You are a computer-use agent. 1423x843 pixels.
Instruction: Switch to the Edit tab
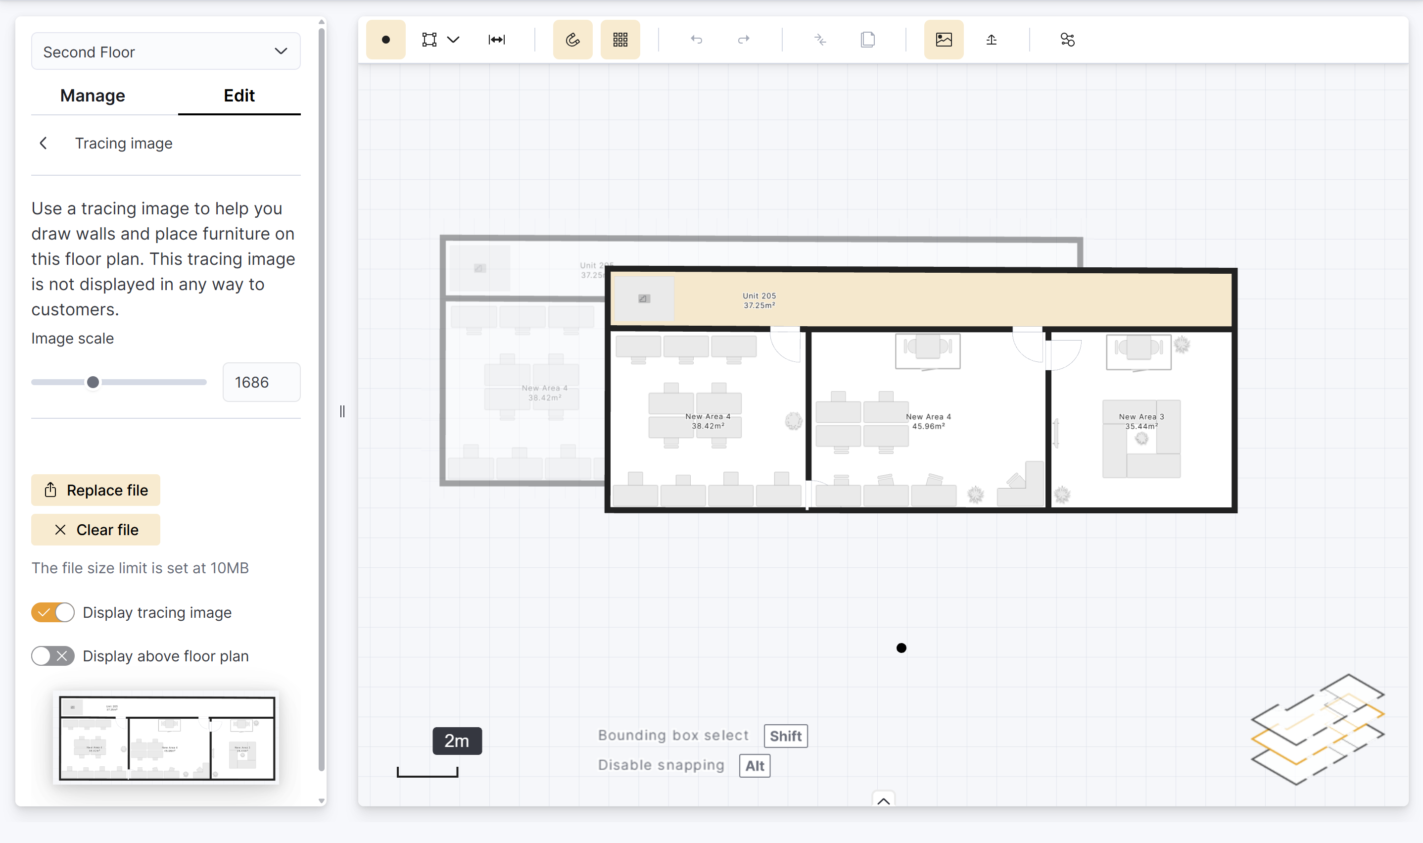coord(239,96)
